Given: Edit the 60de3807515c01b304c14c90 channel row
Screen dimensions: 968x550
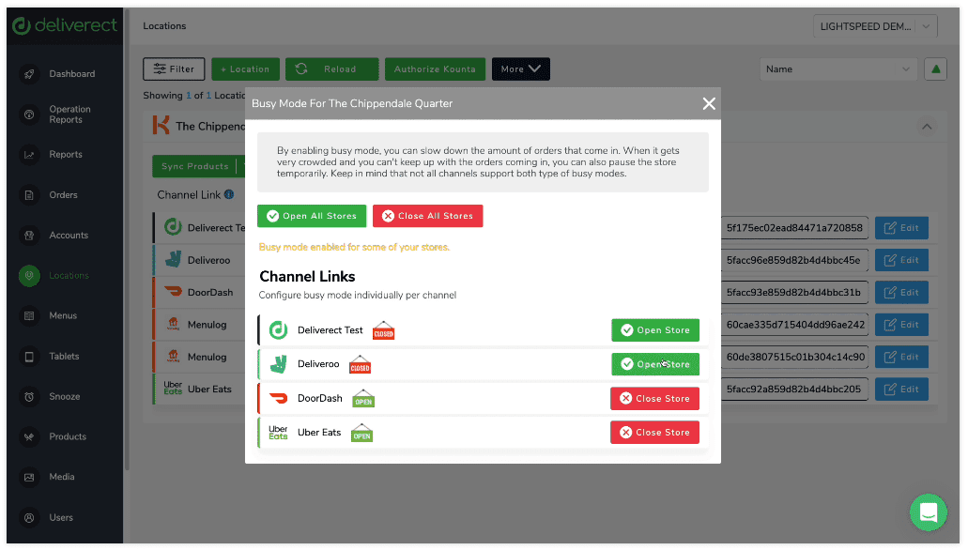Looking at the screenshot, I should [901, 358].
